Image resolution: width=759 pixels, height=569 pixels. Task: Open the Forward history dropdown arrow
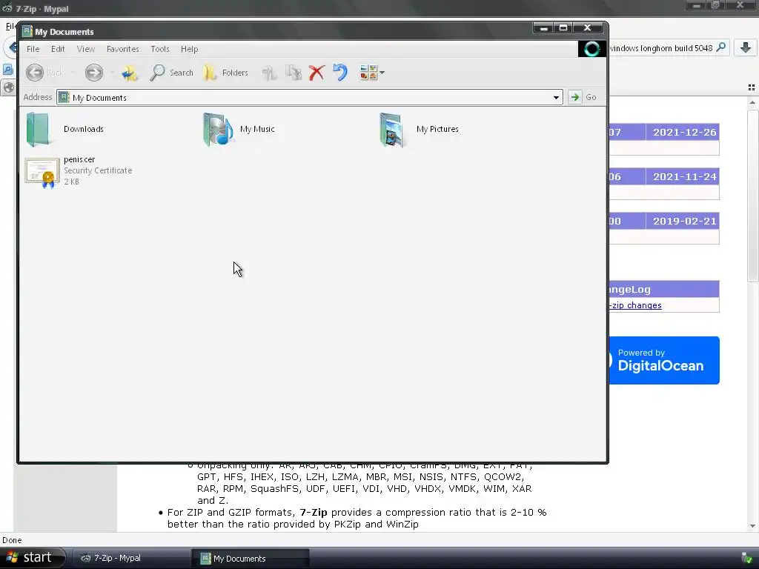coord(112,73)
